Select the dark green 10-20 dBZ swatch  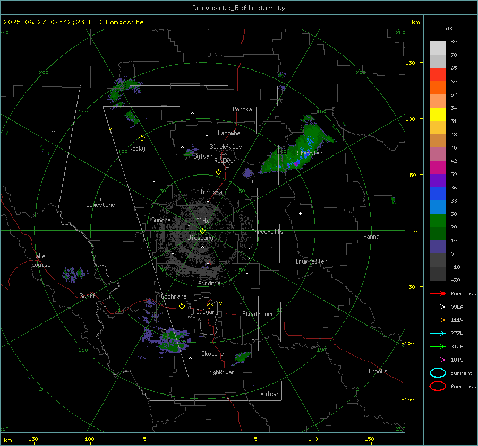(x=438, y=233)
